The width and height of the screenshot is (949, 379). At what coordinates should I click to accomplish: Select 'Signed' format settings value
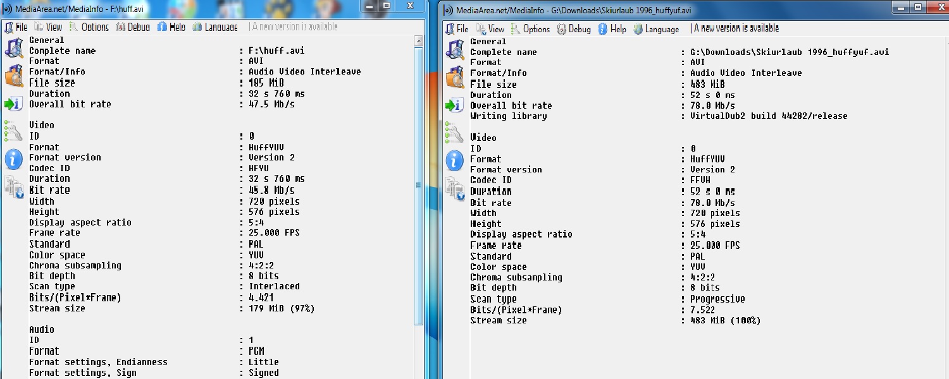264,373
